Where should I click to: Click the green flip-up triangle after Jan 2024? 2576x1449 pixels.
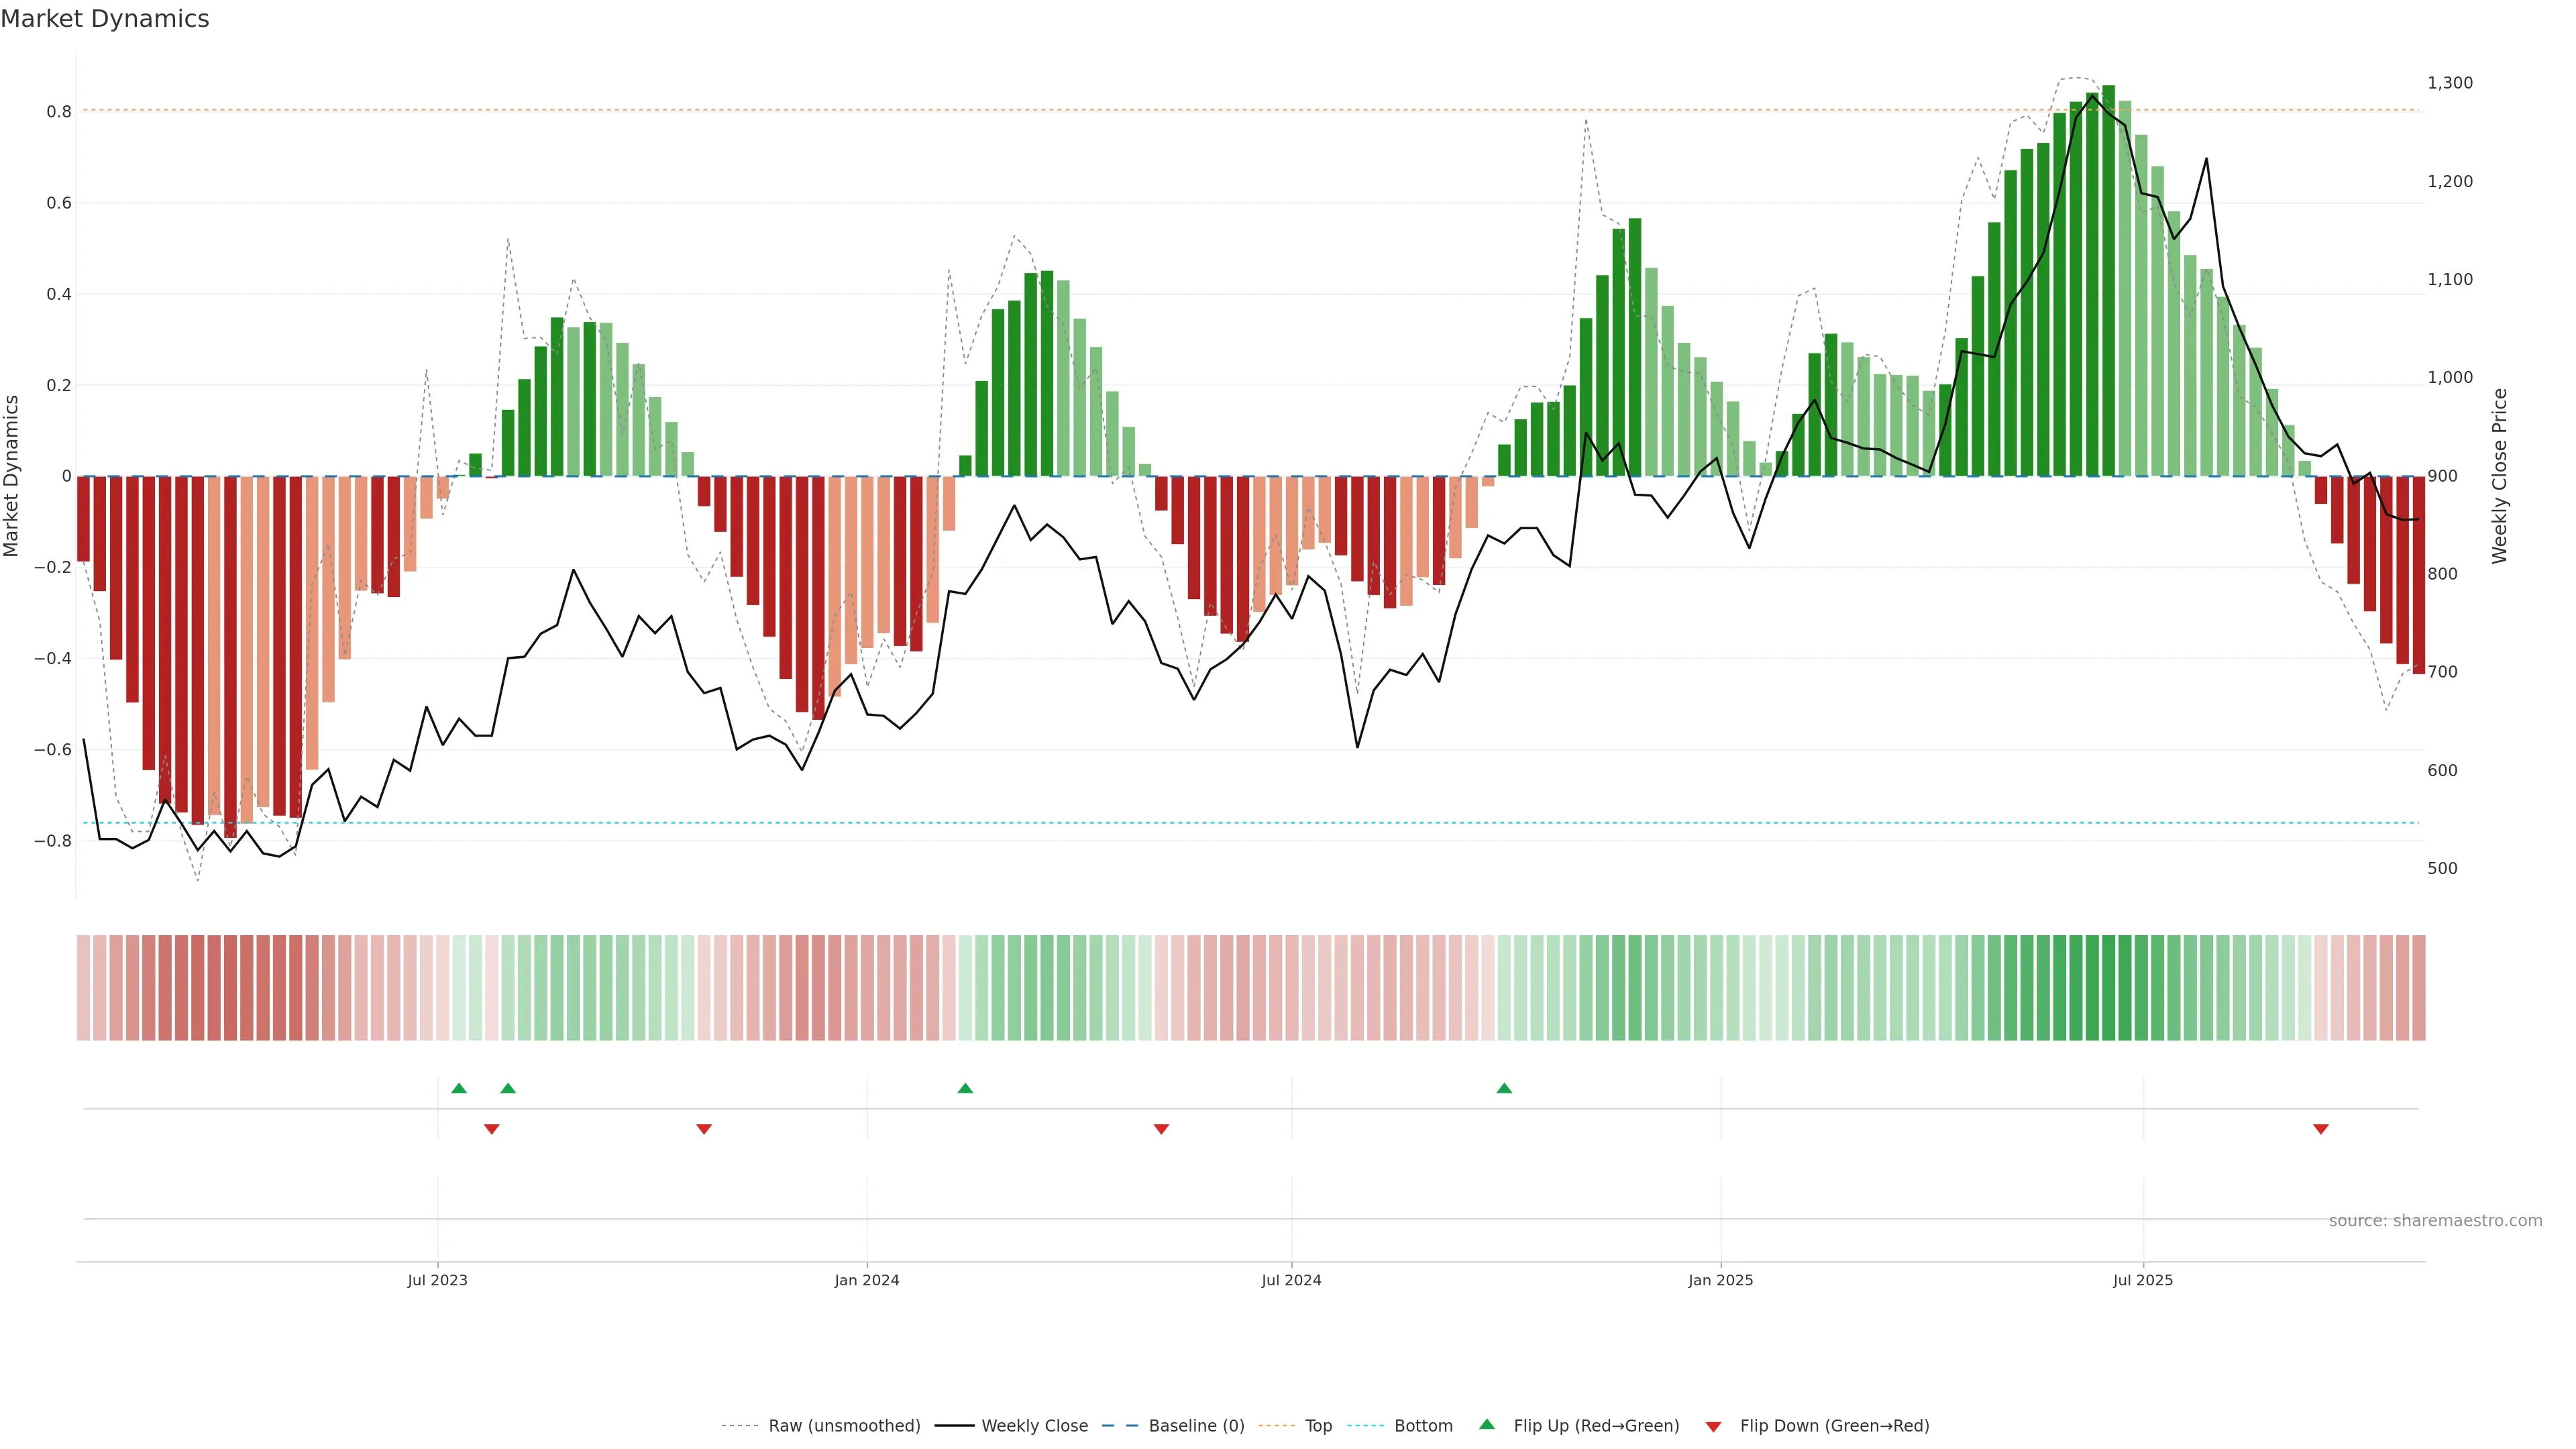pyautogui.click(x=965, y=1088)
